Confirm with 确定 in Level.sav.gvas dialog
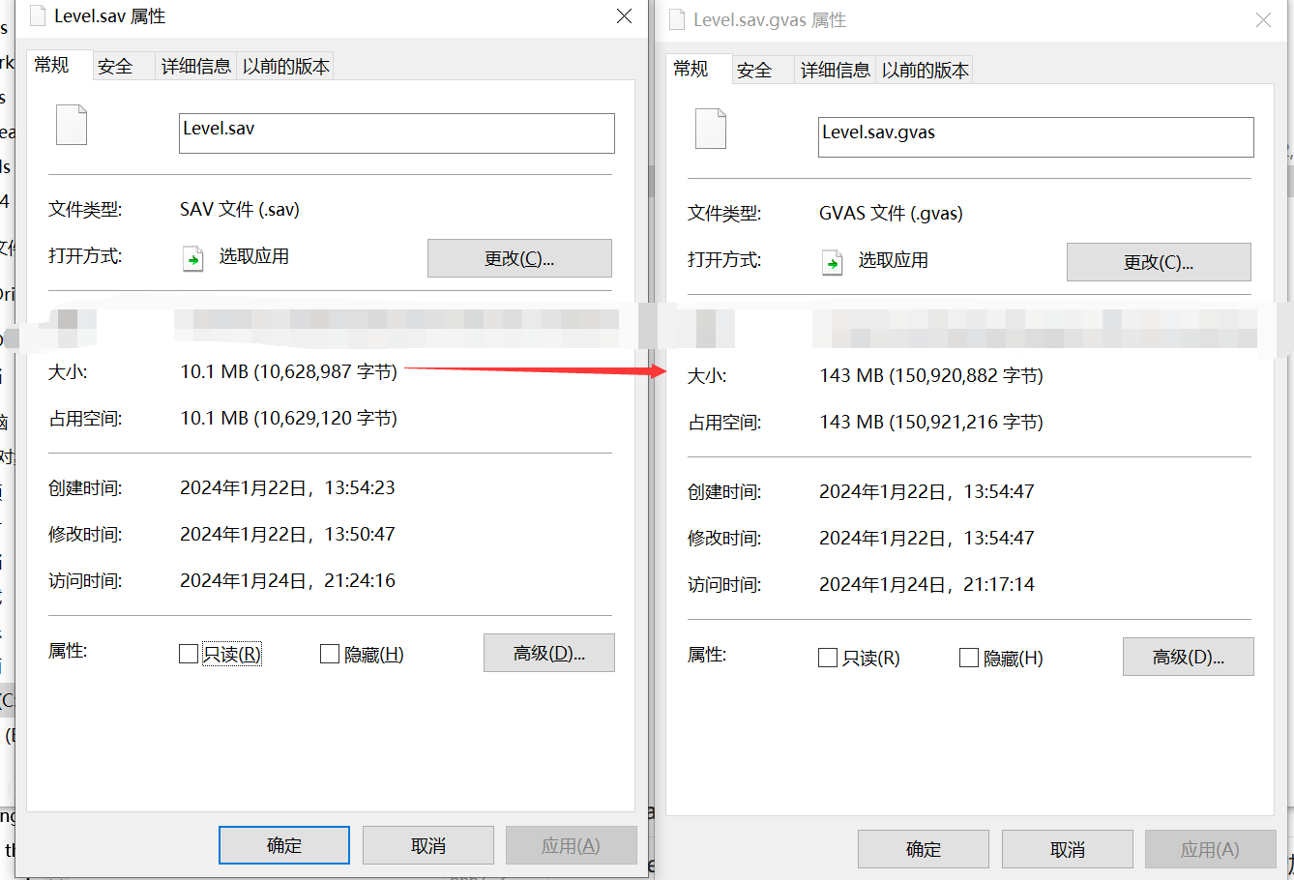Screen dimensions: 1294x880 (x=924, y=849)
